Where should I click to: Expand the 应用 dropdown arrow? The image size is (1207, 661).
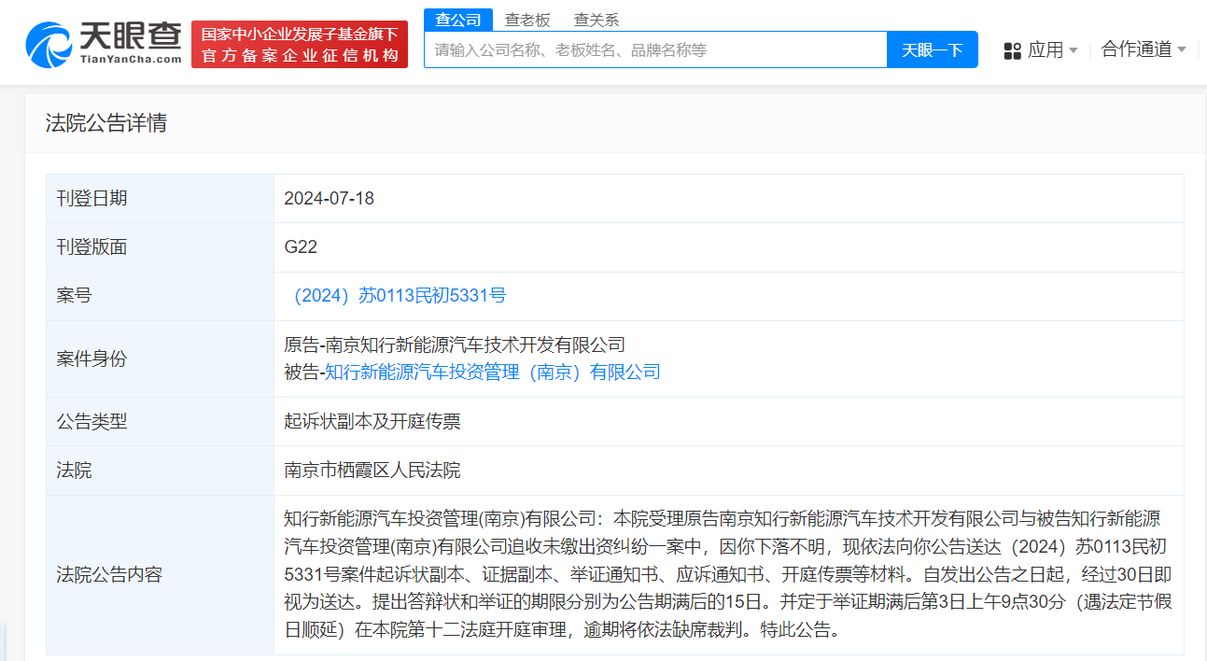(x=1073, y=50)
